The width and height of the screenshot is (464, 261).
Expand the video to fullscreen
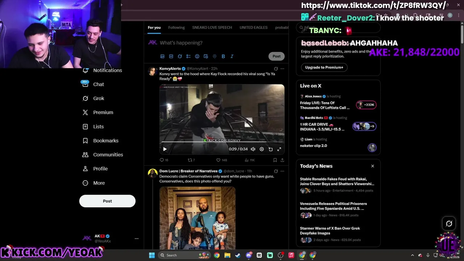pyautogui.click(x=279, y=149)
